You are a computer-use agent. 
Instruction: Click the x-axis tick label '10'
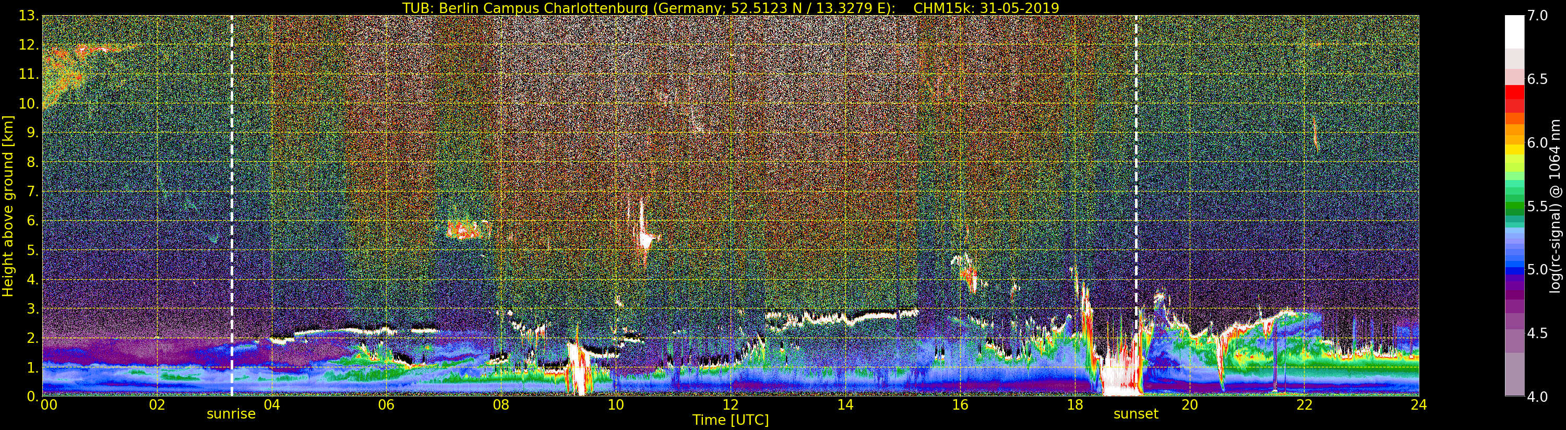[616, 404]
